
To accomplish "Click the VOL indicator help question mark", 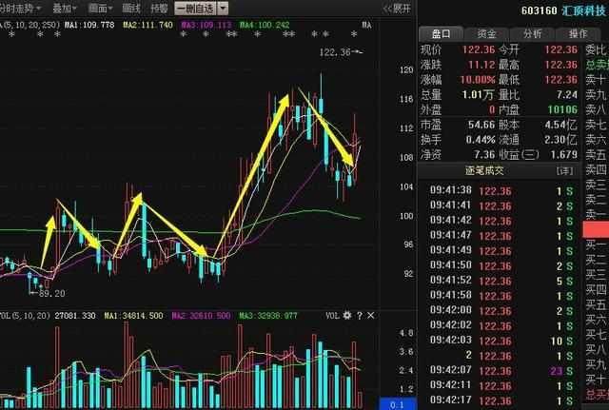I will pos(360,315).
